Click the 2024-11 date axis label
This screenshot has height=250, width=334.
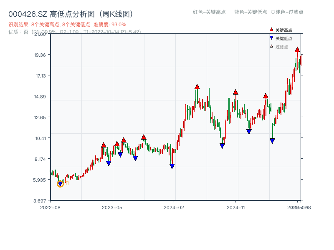point(235,207)
